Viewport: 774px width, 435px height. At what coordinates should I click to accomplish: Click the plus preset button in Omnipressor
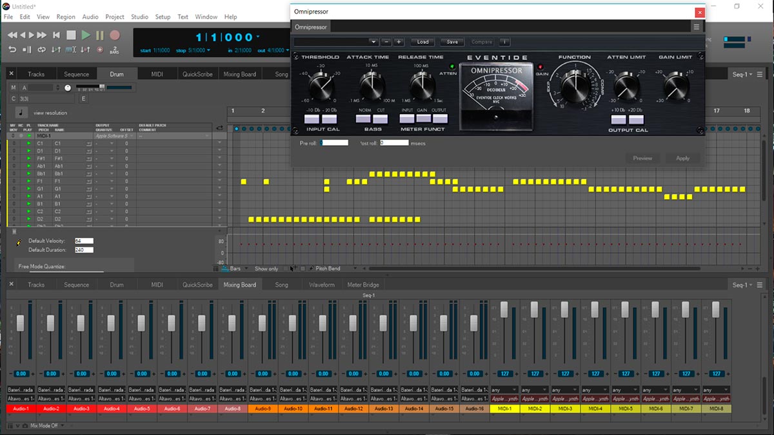click(x=399, y=42)
